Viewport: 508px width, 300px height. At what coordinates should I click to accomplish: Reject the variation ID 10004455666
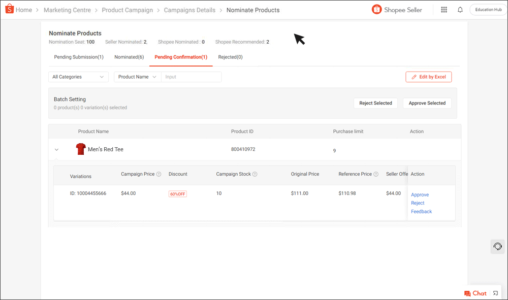[418, 203]
